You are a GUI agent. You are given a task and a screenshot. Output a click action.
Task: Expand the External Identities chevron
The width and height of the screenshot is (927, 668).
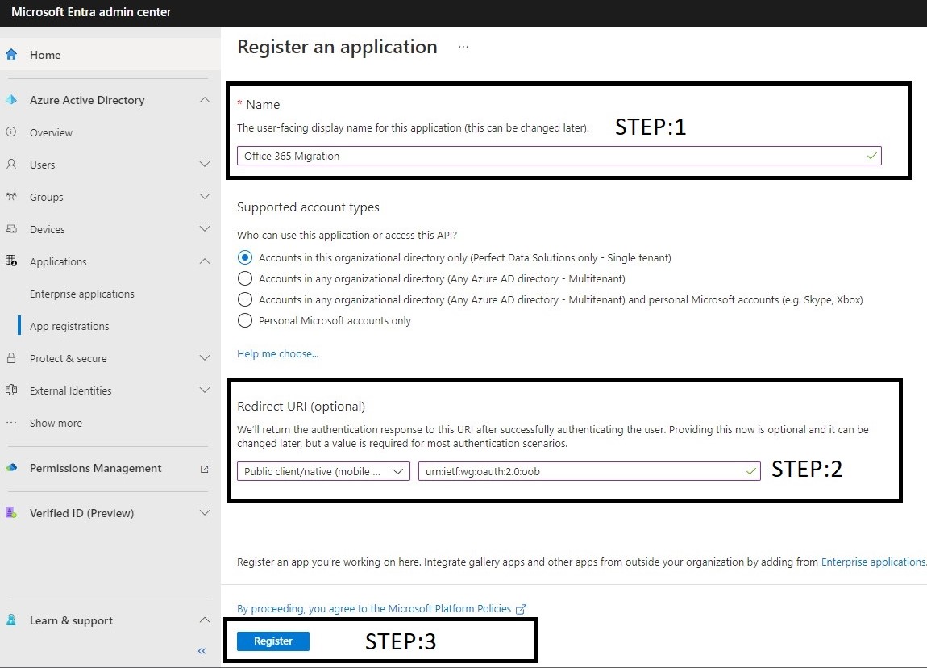[x=205, y=390]
